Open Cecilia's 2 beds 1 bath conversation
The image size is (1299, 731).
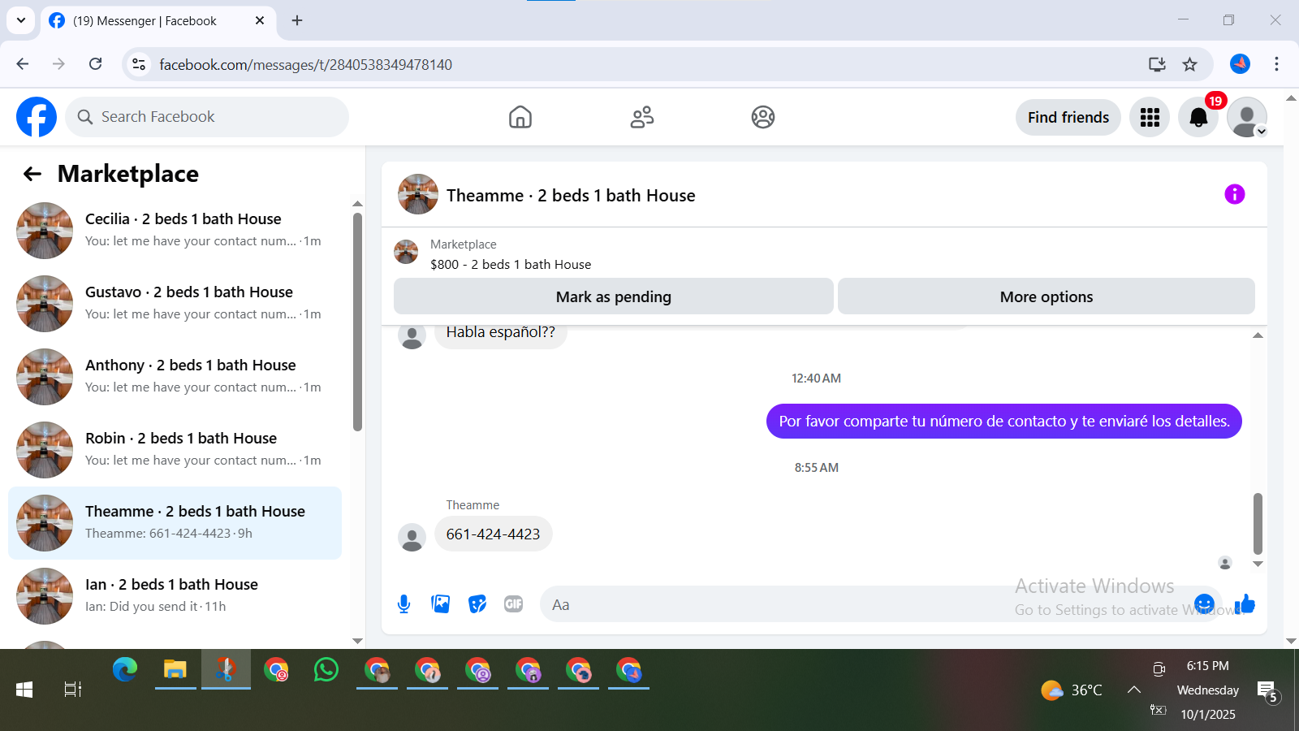click(175, 231)
